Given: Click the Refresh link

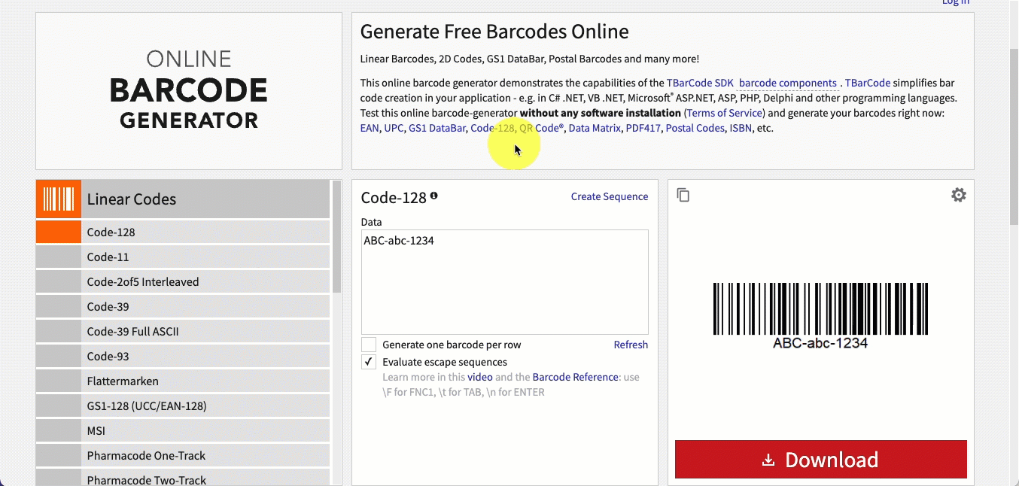Looking at the screenshot, I should pos(630,345).
